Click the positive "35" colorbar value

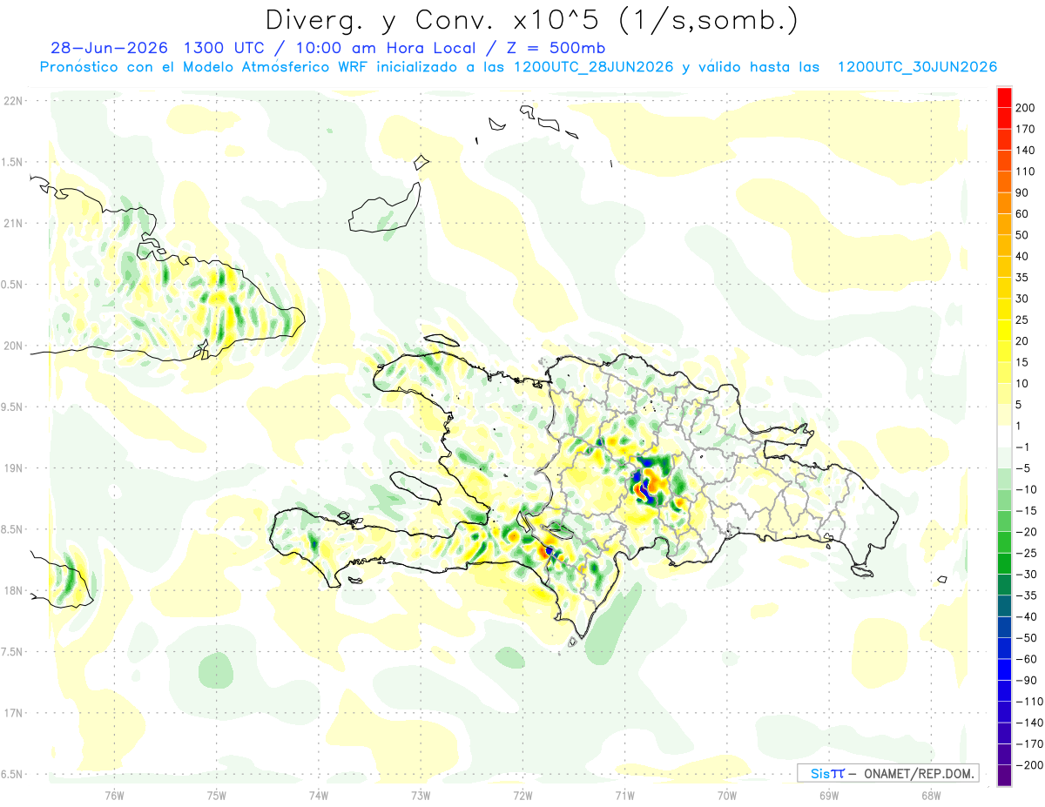coord(1023,278)
